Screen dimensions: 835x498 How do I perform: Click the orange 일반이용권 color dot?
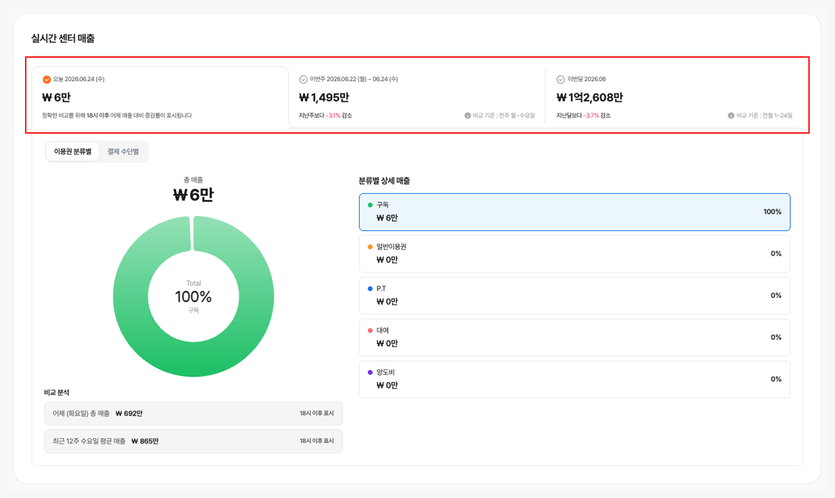370,247
